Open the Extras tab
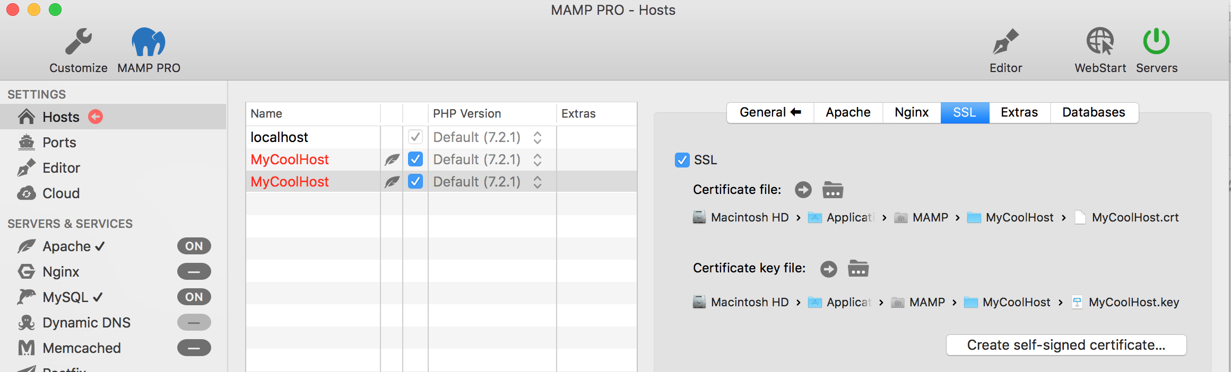This screenshot has height=372, width=1231. point(1019,112)
